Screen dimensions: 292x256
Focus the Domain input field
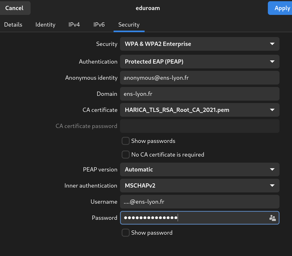point(199,94)
